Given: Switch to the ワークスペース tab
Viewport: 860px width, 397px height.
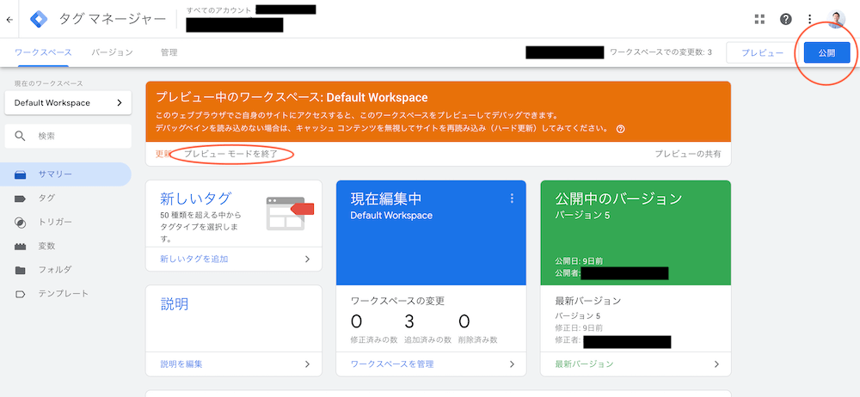Looking at the screenshot, I should tap(43, 52).
